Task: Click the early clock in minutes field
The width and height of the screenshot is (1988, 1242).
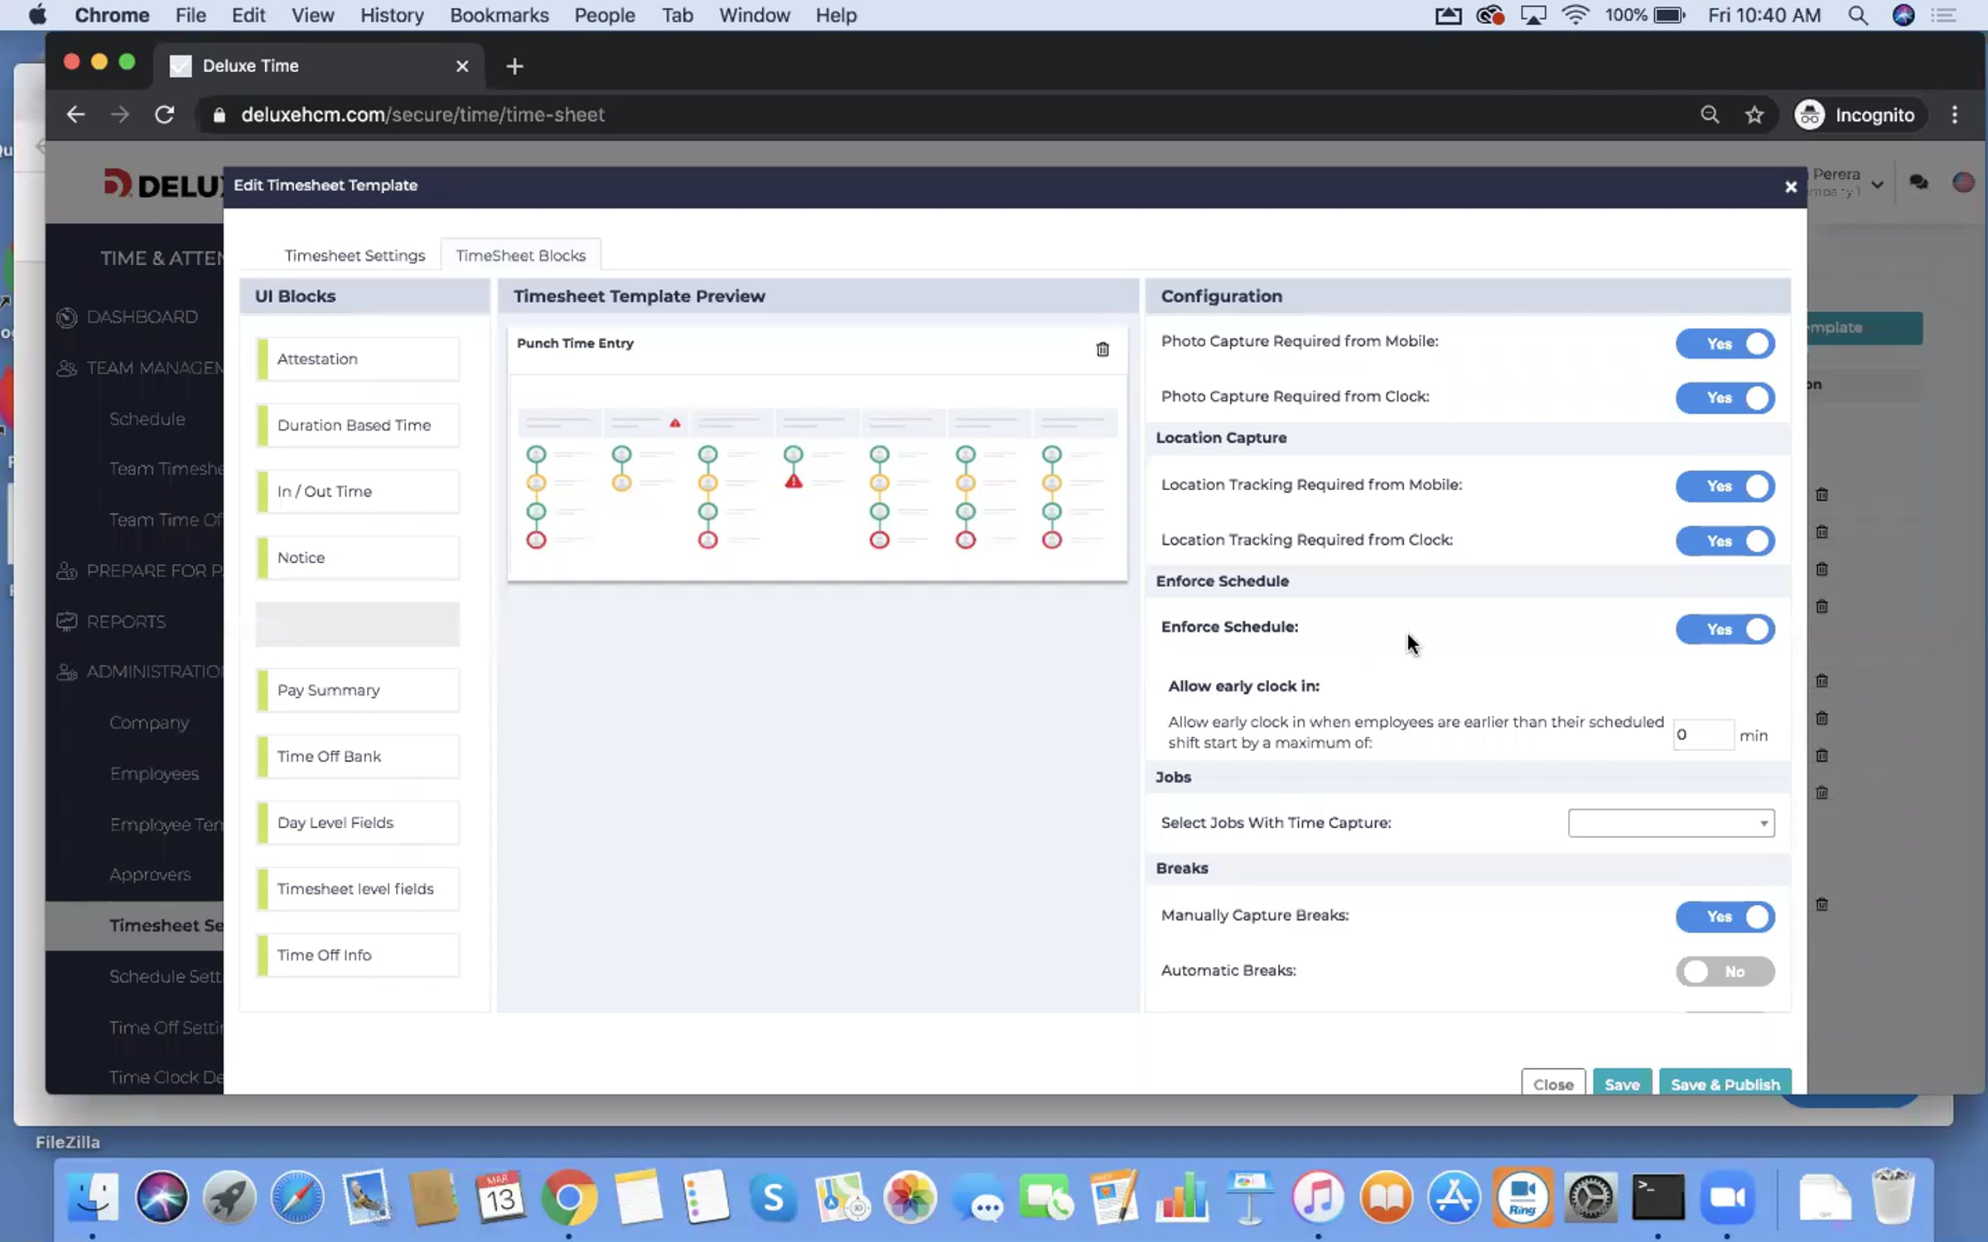Action: 1702,735
